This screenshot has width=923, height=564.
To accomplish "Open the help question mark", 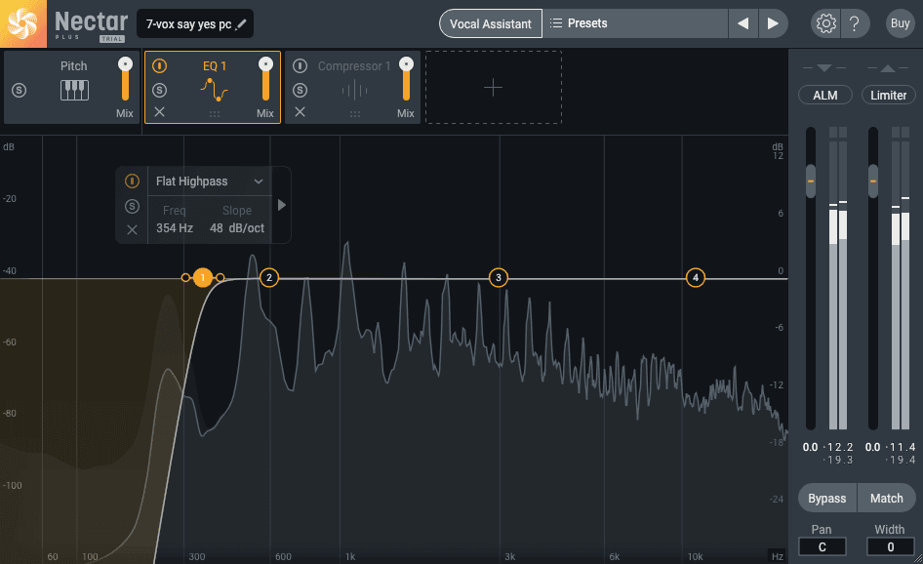I will pos(854,23).
